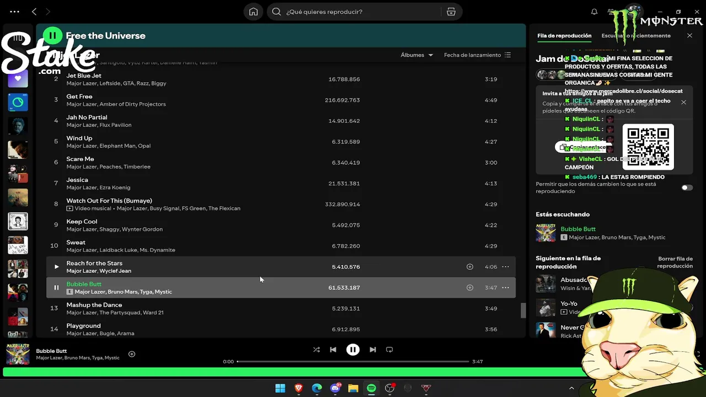Pause playback in the player bar
The height and width of the screenshot is (397, 706).
coord(353,350)
